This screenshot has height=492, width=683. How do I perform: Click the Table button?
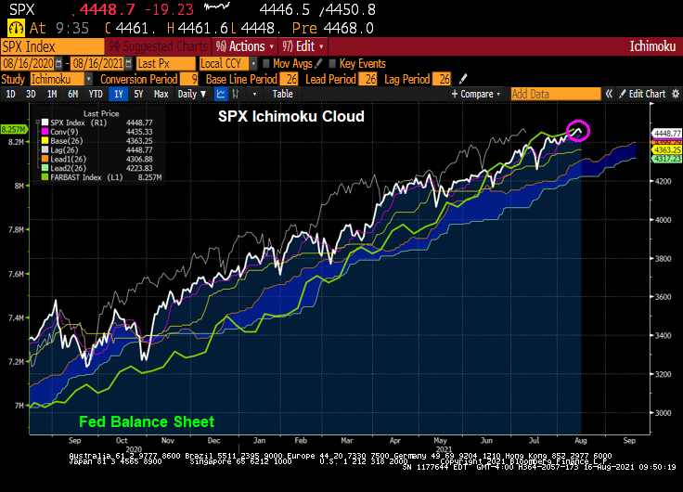click(x=282, y=94)
